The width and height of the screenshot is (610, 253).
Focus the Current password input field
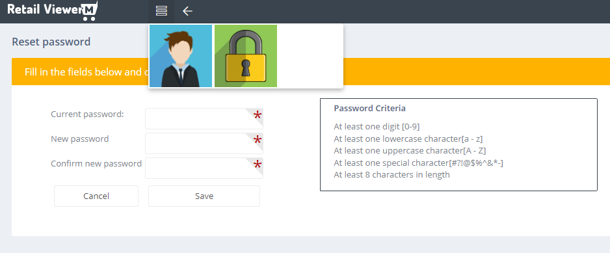[204, 119]
